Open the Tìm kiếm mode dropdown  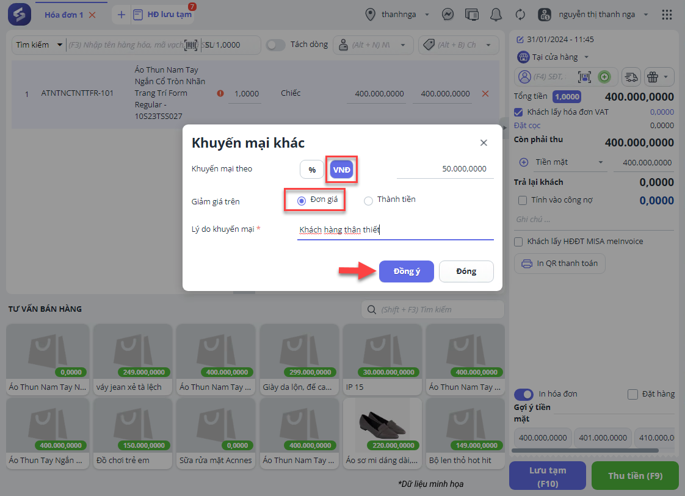[x=39, y=45]
